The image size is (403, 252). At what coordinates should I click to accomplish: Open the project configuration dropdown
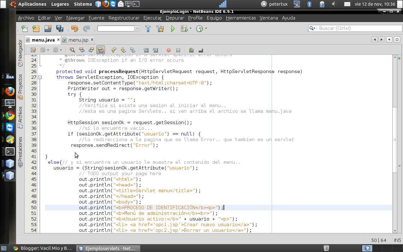[138, 28]
